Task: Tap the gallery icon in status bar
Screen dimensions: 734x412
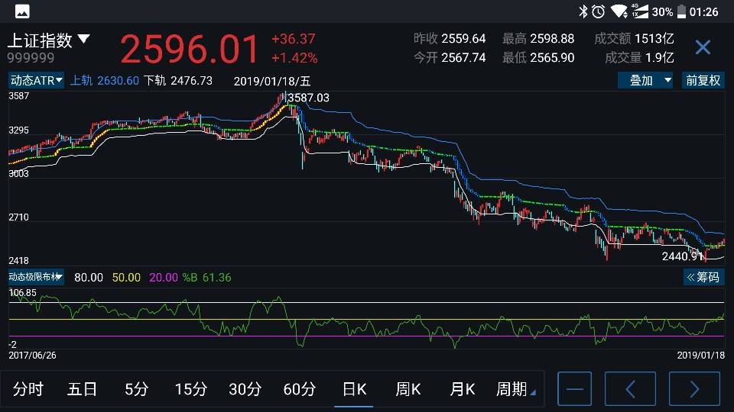Action: [22, 11]
